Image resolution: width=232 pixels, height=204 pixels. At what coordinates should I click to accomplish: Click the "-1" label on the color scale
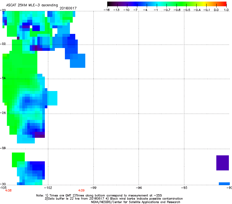(156, 10)
